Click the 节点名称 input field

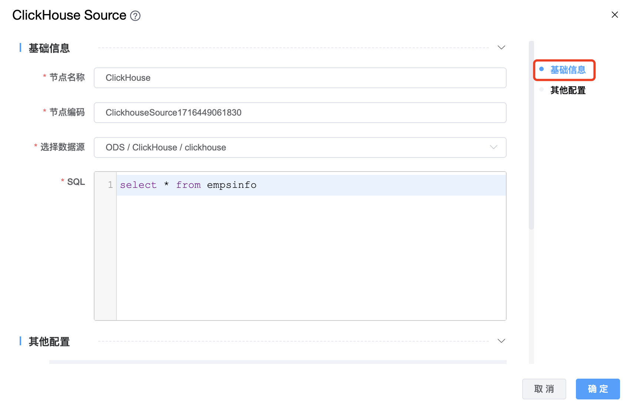300,78
